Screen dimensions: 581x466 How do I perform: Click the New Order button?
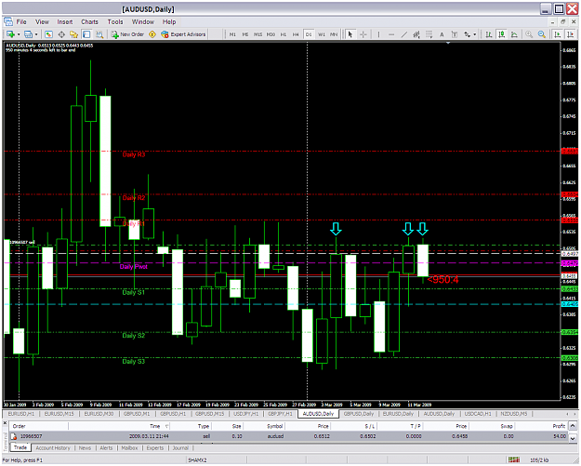pos(128,34)
